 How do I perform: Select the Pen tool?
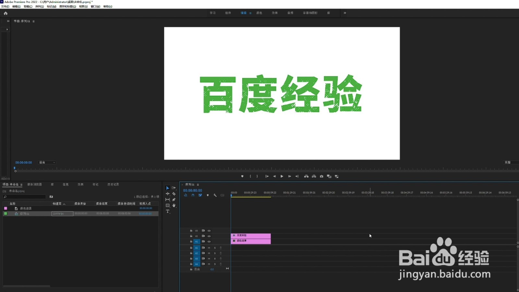[x=174, y=200]
